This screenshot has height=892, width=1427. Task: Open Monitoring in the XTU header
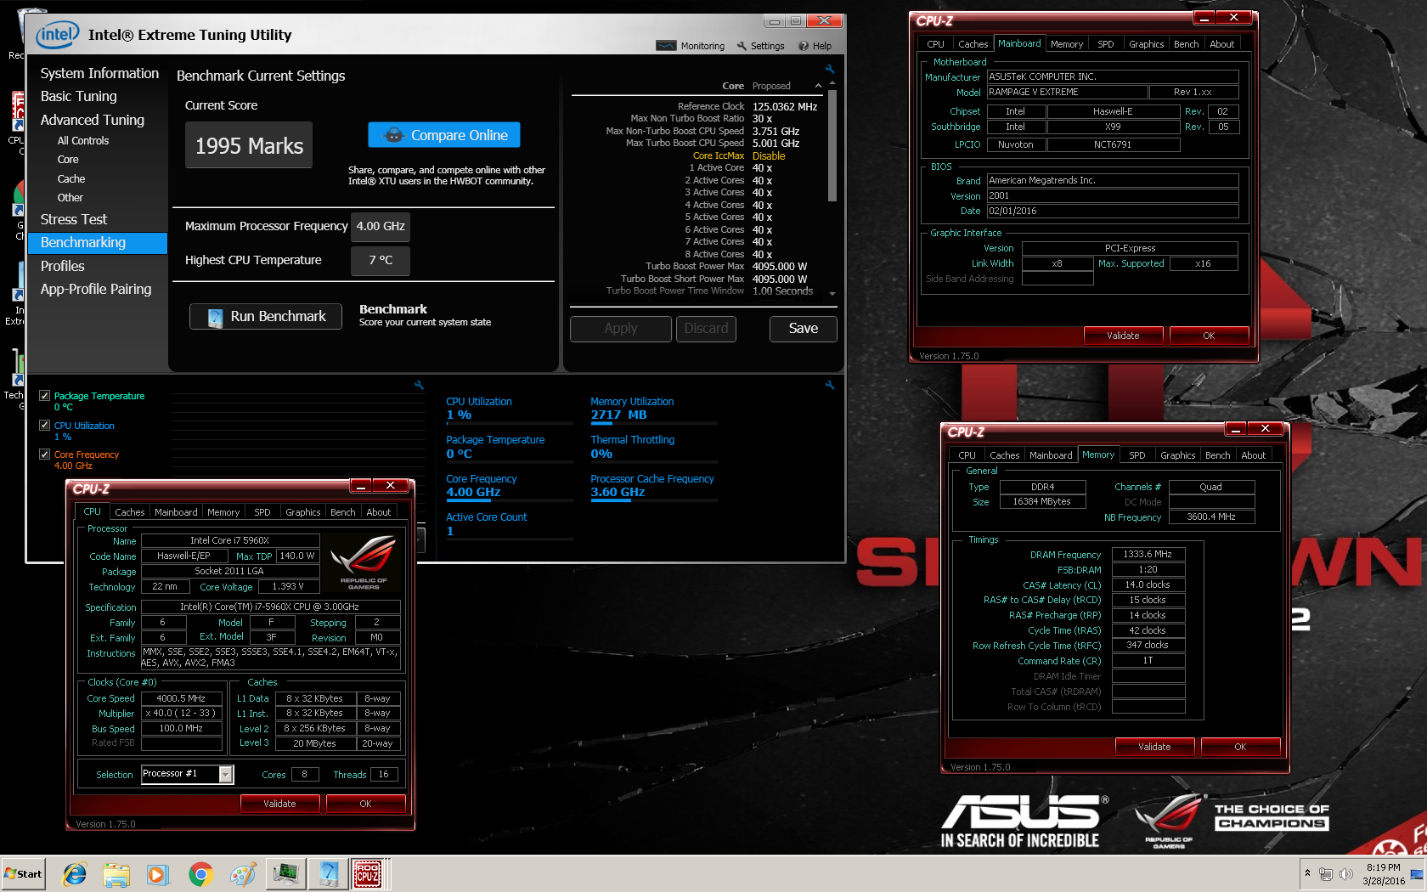pos(691,46)
